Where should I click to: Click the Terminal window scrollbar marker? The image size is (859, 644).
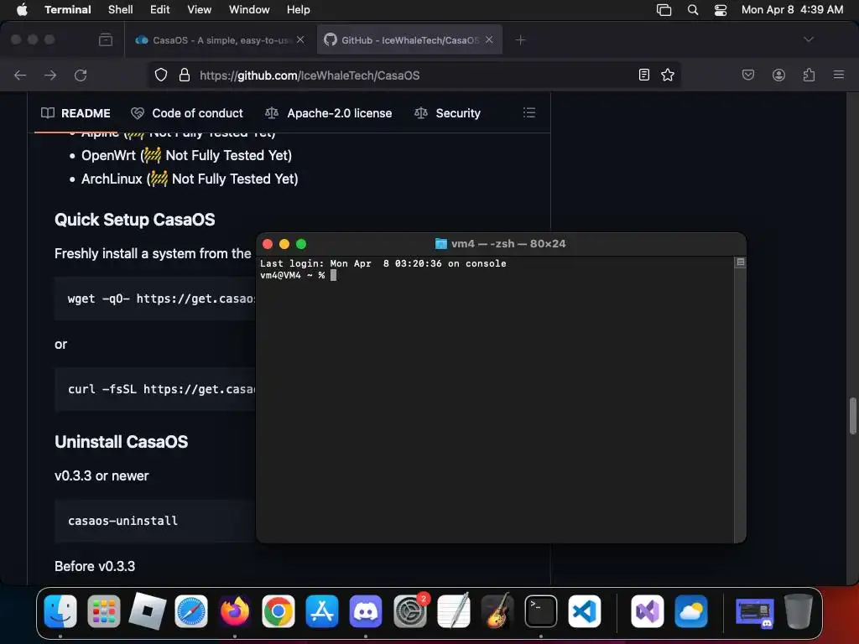tap(740, 262)
